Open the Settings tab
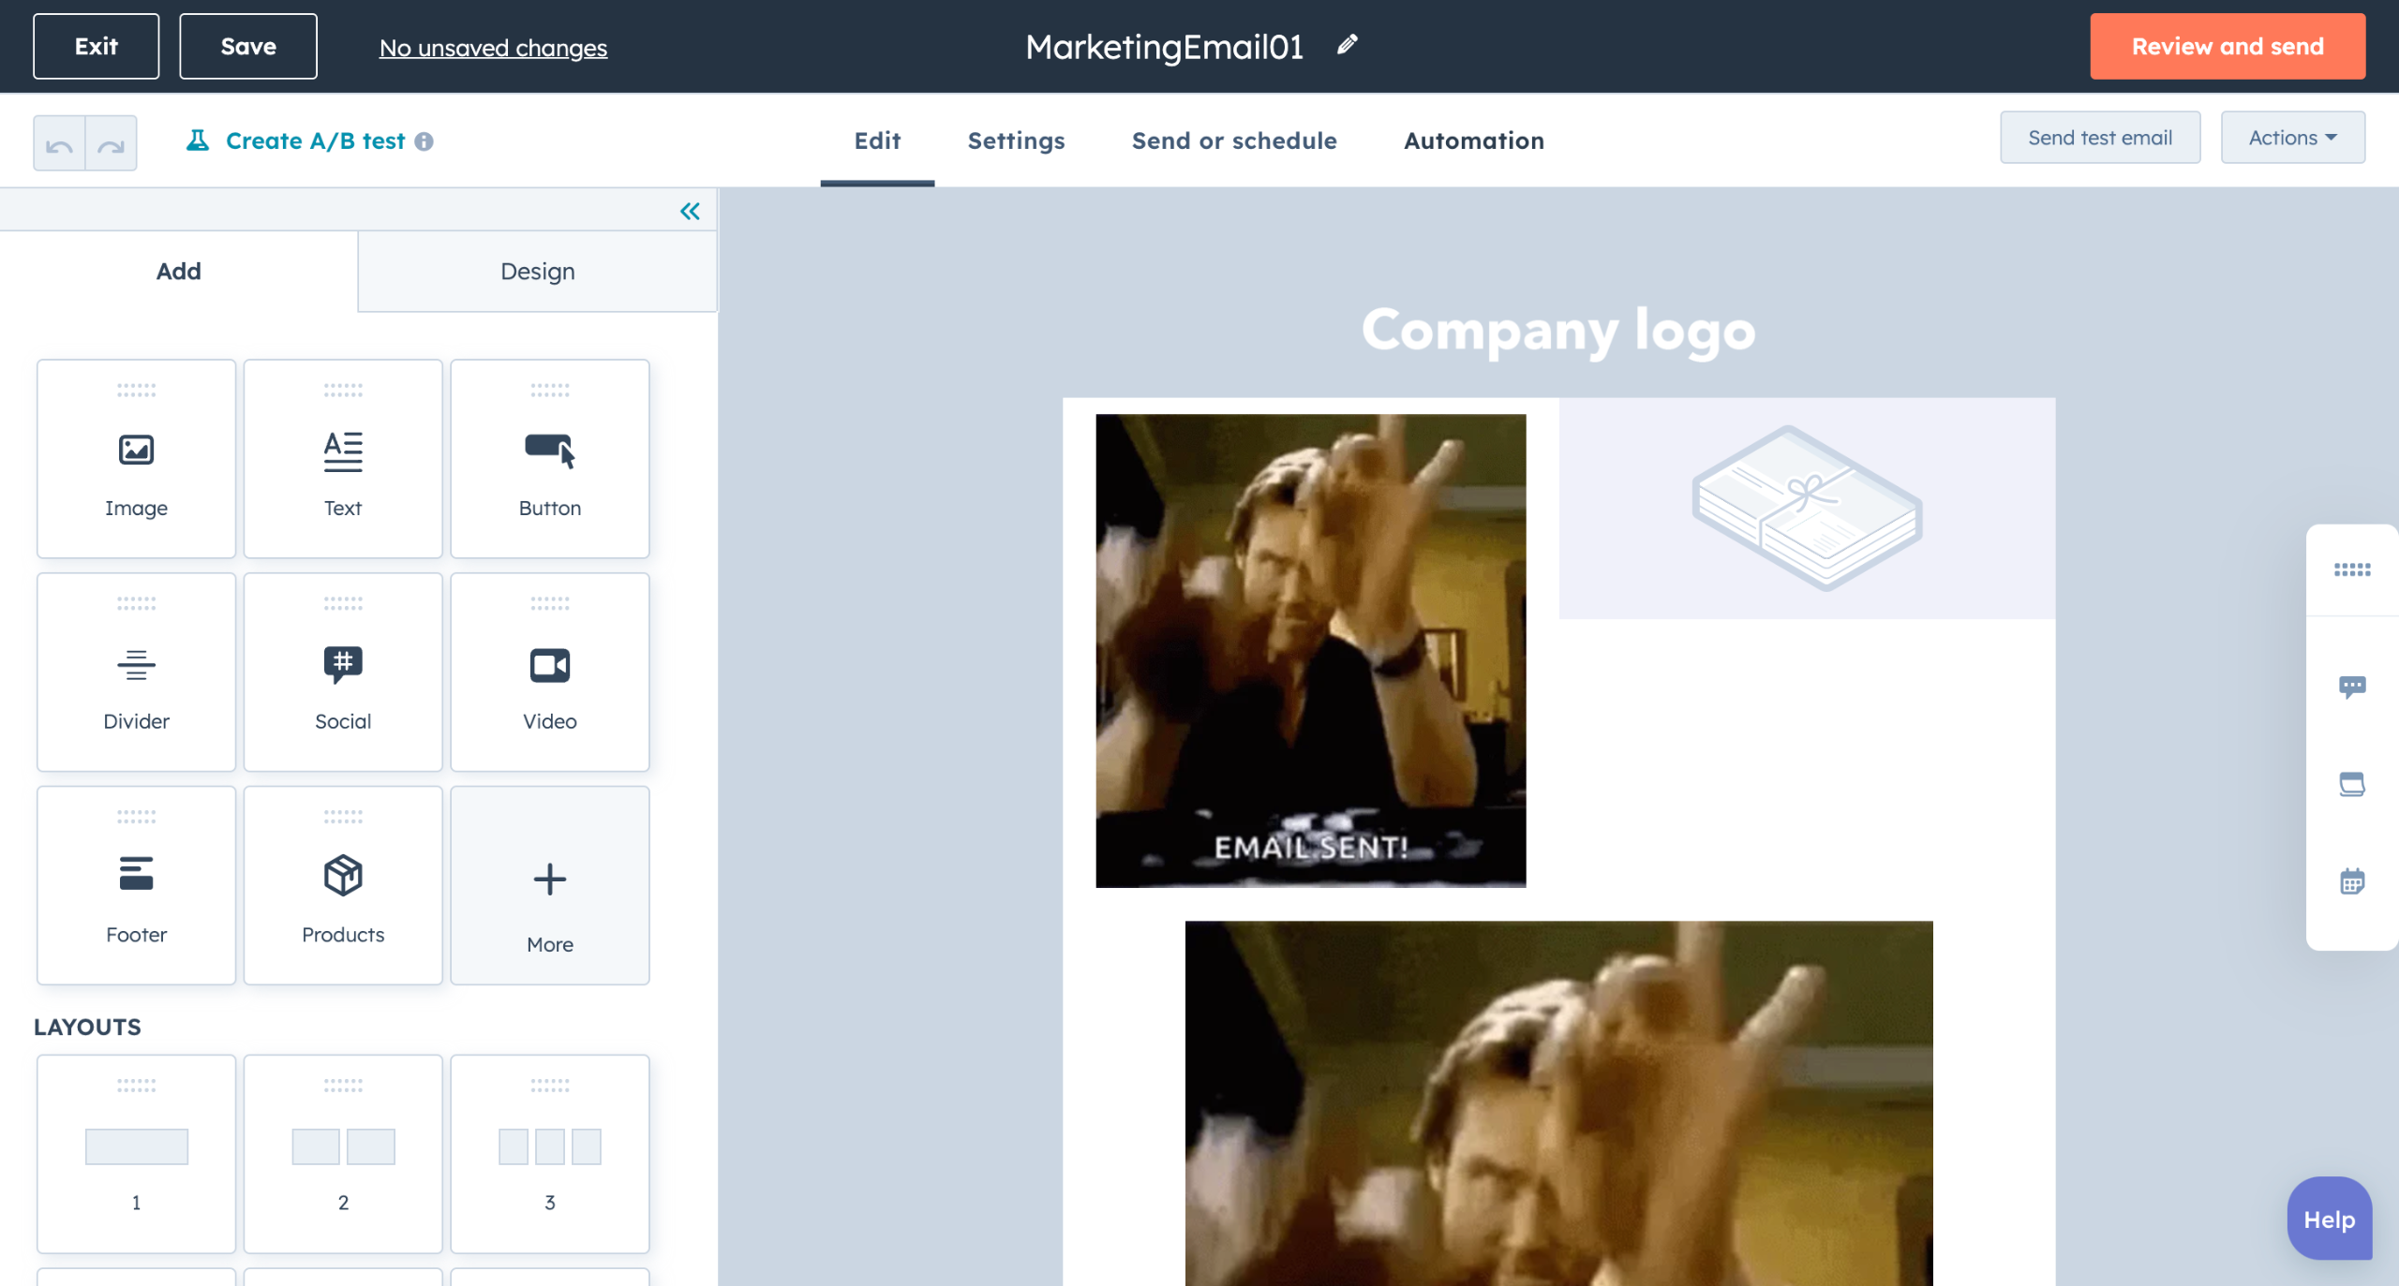2399x1286 pixels. click(x=1016, y=140)
